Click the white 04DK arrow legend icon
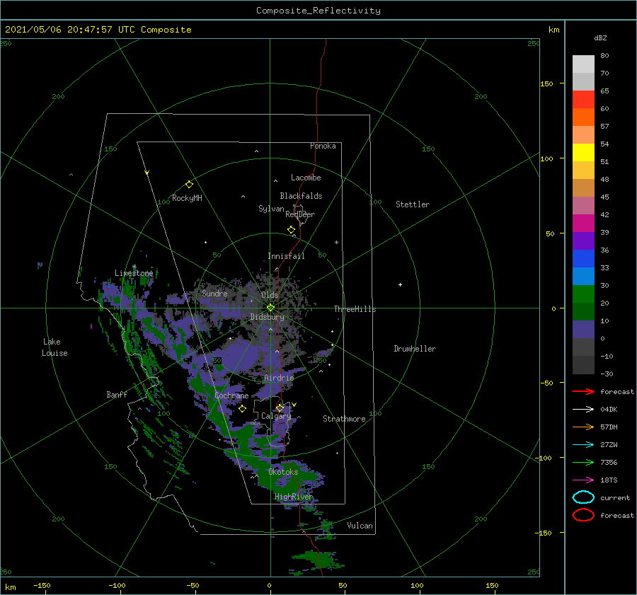The width and height of the screenshot is (637, 595). [583, 409]
